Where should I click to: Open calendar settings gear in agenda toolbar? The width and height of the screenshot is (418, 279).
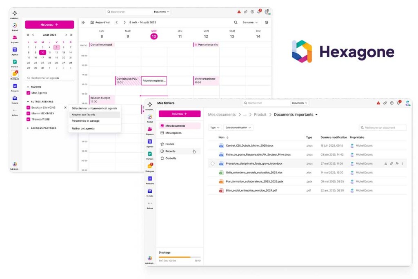point(266,22)
